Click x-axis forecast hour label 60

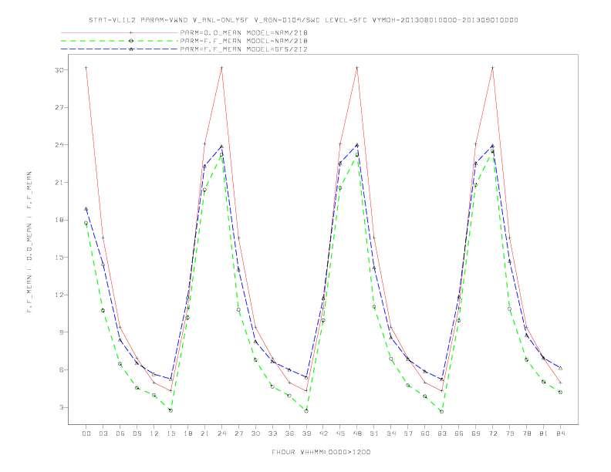[425, 433]
